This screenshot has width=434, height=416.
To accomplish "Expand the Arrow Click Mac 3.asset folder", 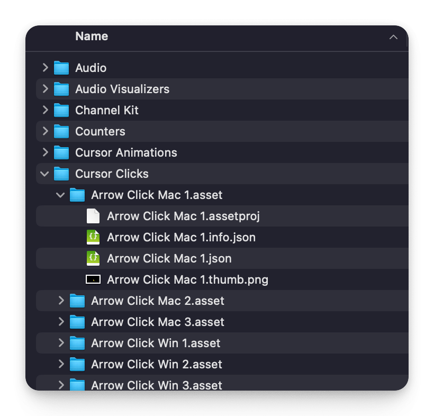I will point(61,322).
